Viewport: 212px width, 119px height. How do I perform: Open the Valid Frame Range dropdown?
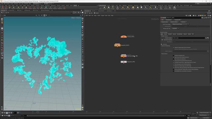coord(180,24)
